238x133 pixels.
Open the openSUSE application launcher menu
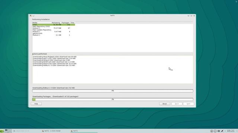[x=2, y=131]
